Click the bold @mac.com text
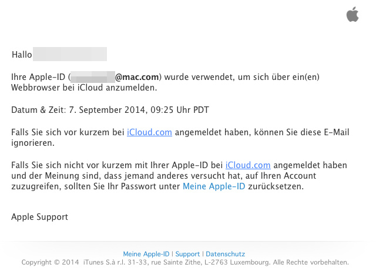 pyautogui.click(x=137, y=77)
